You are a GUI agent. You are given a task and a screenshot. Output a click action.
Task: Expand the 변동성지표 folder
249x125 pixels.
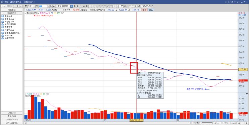[8, 19]
